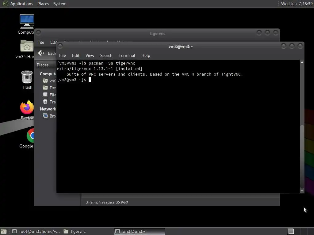The image size is (314, 235).
Task: Click the 'pacman -Ss tigervnc' command text
Action: (x=112, y=63)
